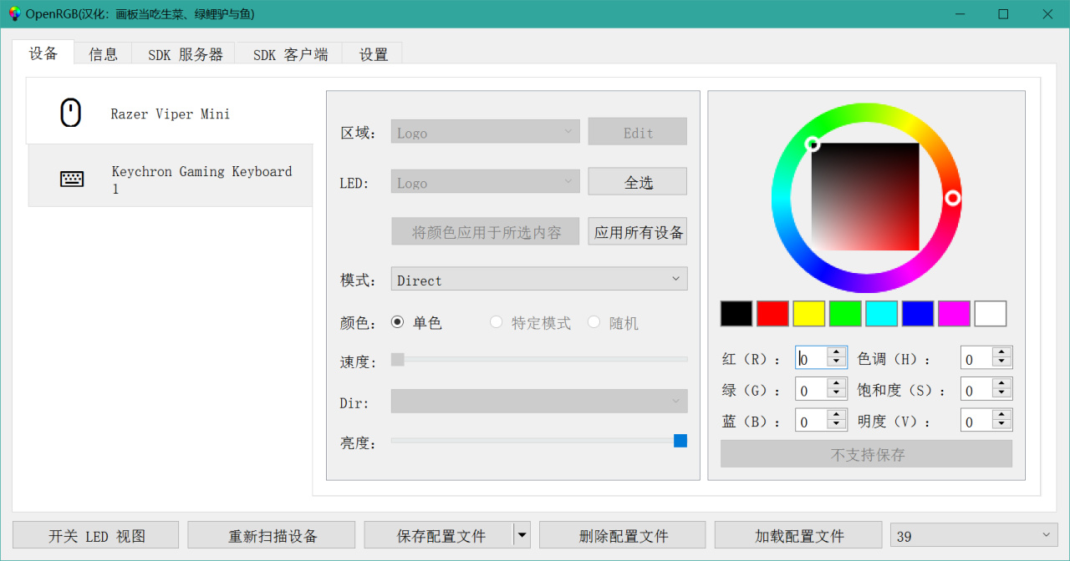Click the 速度 slider handle

point(398,359)
